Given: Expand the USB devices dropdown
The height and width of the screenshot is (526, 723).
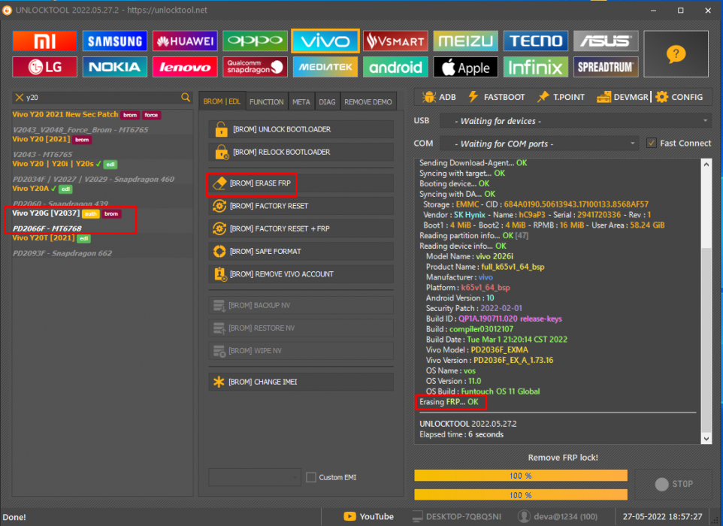Looking at the screenshot, I should coord(576,121).
